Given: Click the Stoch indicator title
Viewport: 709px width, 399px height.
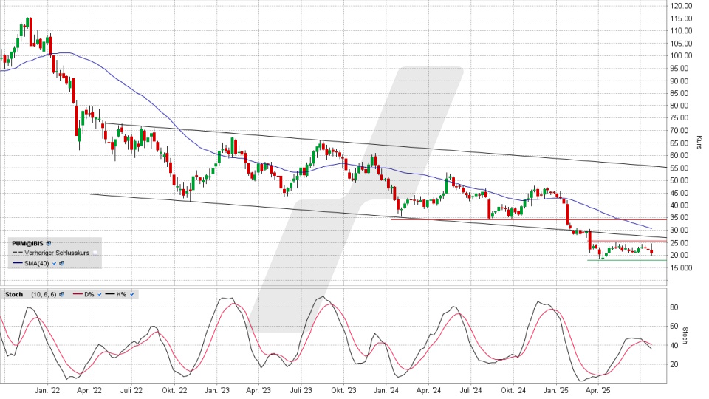Looking at the screenshot, I should [14, 294].
